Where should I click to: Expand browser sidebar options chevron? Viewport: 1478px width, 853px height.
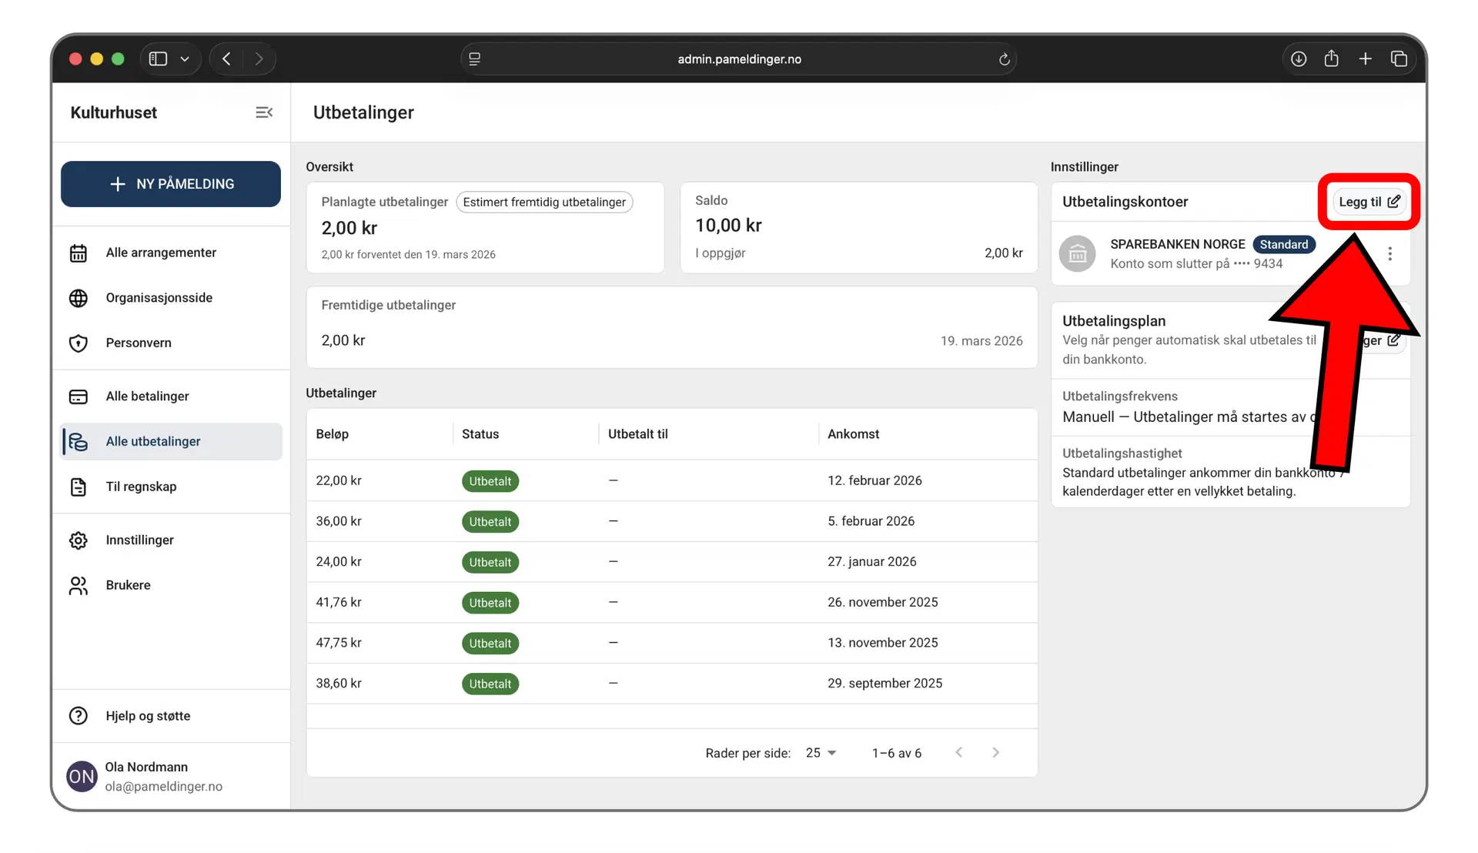click(x=185, y=59)
